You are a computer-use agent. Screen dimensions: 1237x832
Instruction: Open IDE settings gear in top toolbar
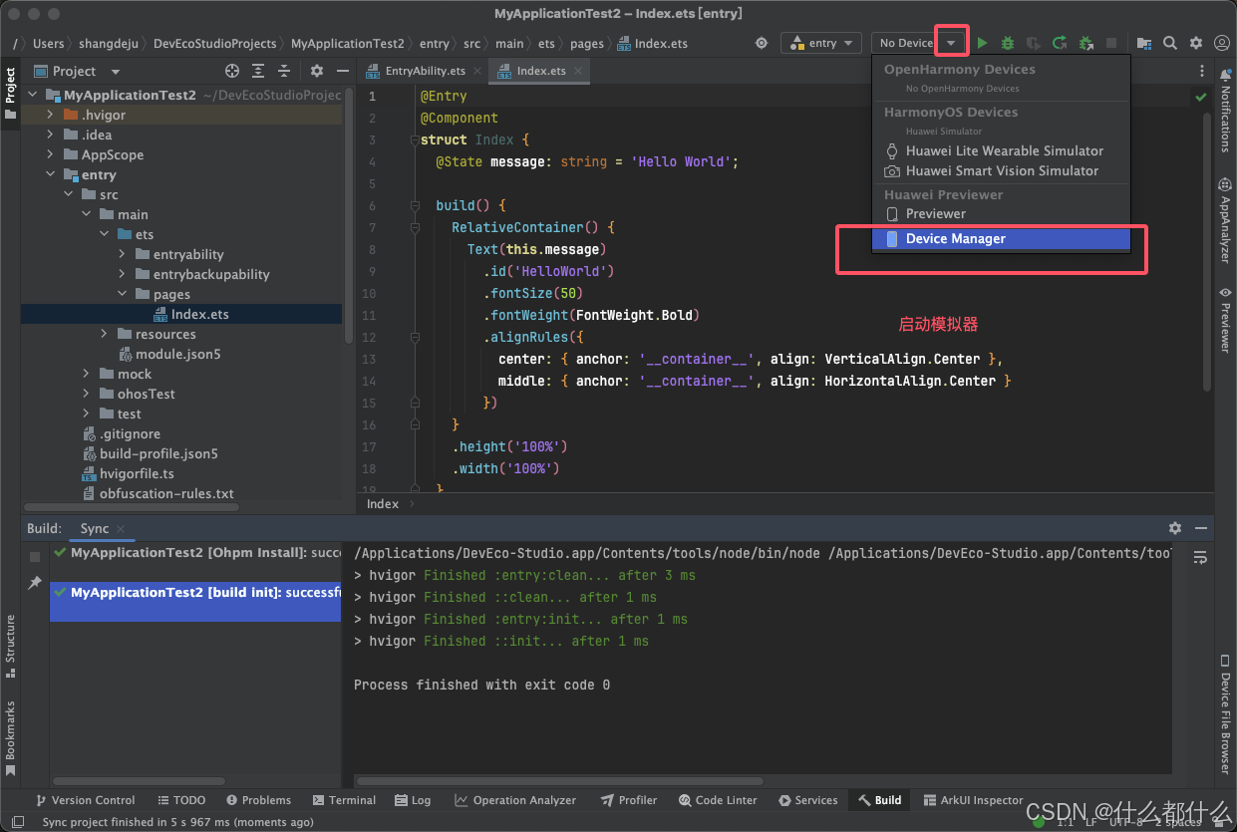[1196, 43]
